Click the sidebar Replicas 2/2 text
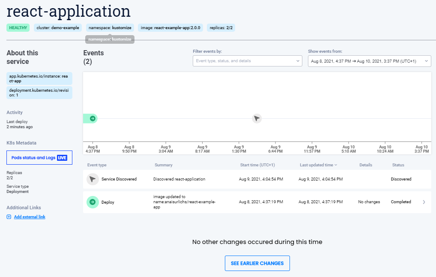Image resolution: width=436 pixels, height=277 pixels. tap(14, 175)
